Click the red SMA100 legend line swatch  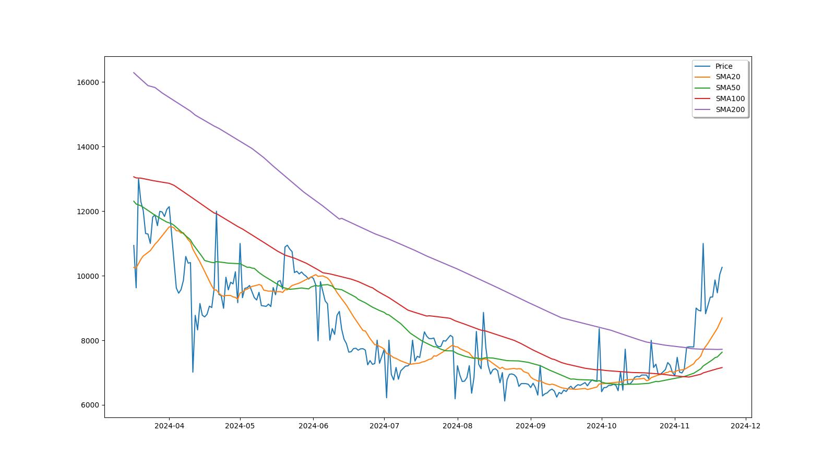[x=703, y=99]
